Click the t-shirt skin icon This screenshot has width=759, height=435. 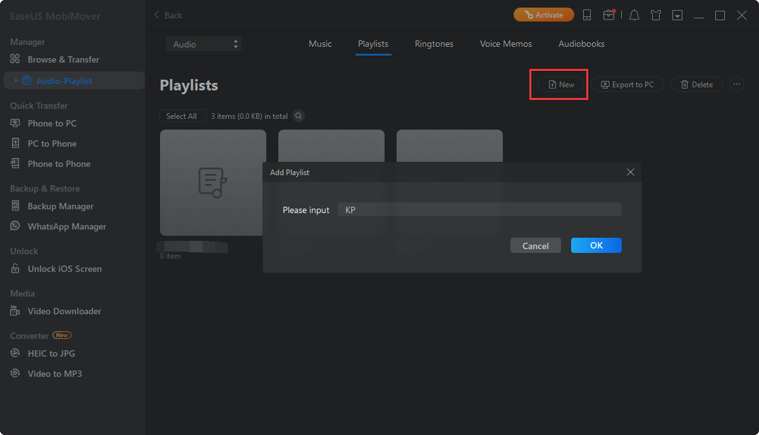pyautogui.click(x=656, y=15)
